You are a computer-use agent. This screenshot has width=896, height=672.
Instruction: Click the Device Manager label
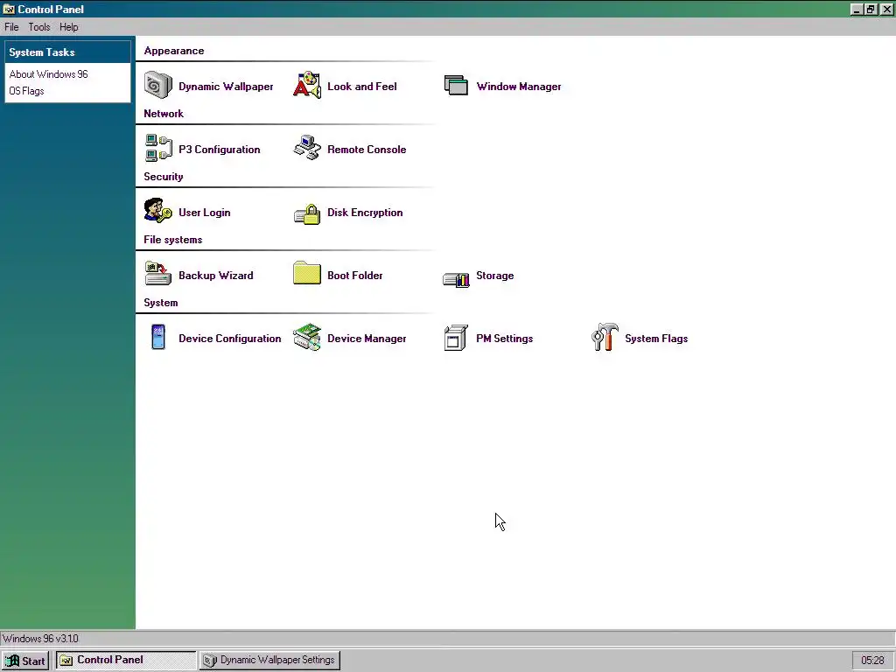click(367, 339)
